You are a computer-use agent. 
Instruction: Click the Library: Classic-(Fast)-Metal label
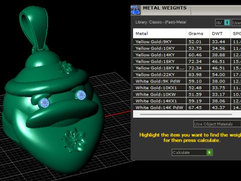[161, 22]
